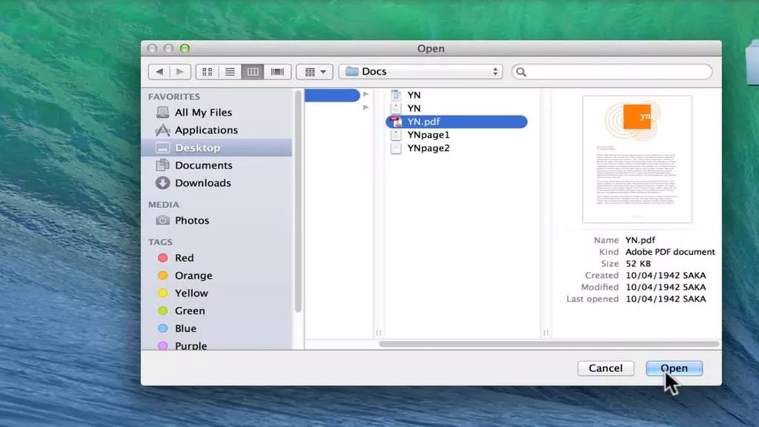Choose the Green tag

point(216,311)
